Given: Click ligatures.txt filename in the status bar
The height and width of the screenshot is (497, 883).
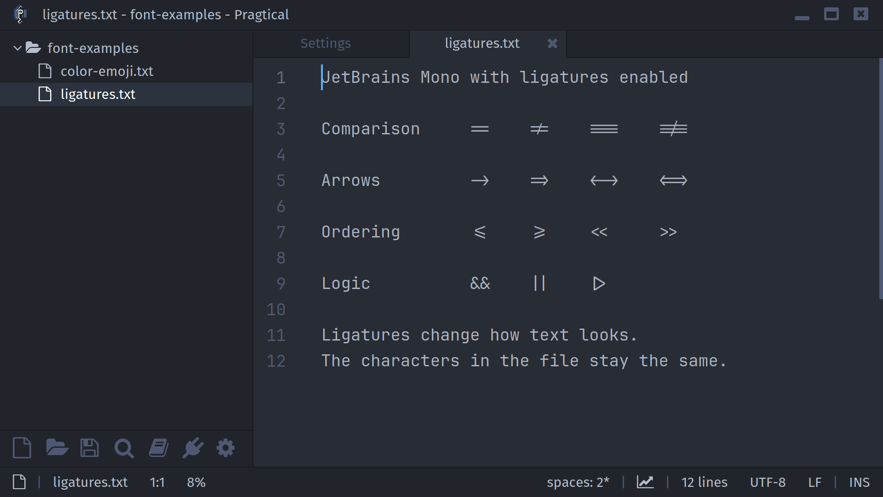Looking at the screenshot, I should [x=90, y=482].
